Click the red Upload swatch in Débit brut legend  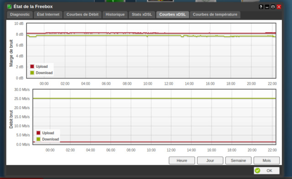[38, 133]
